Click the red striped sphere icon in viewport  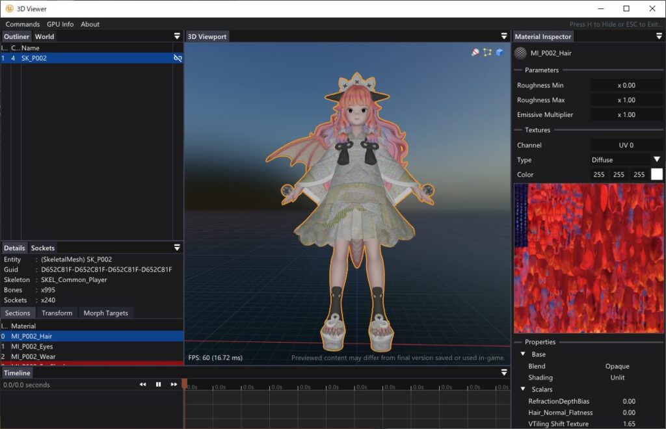(x=475, y=52)
